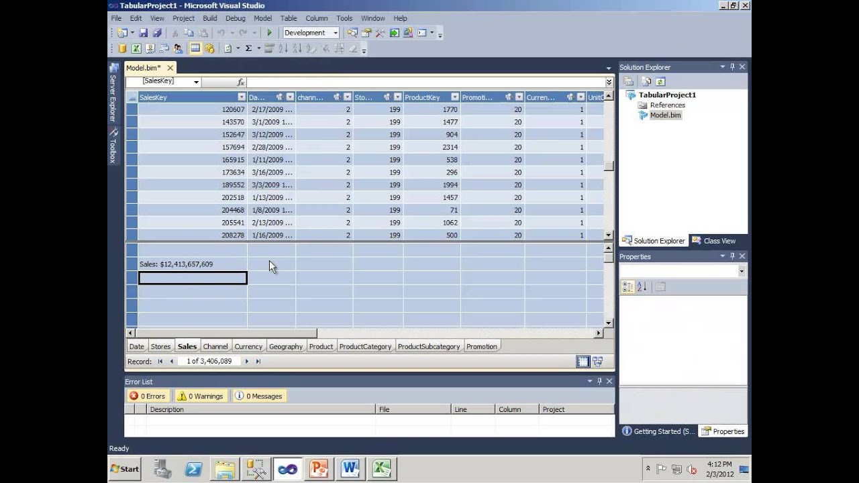Click the horizontal scrollbar thumb of data grid
Image resolution: width=859 pixels, height=483 pixels.
(226, 333)
